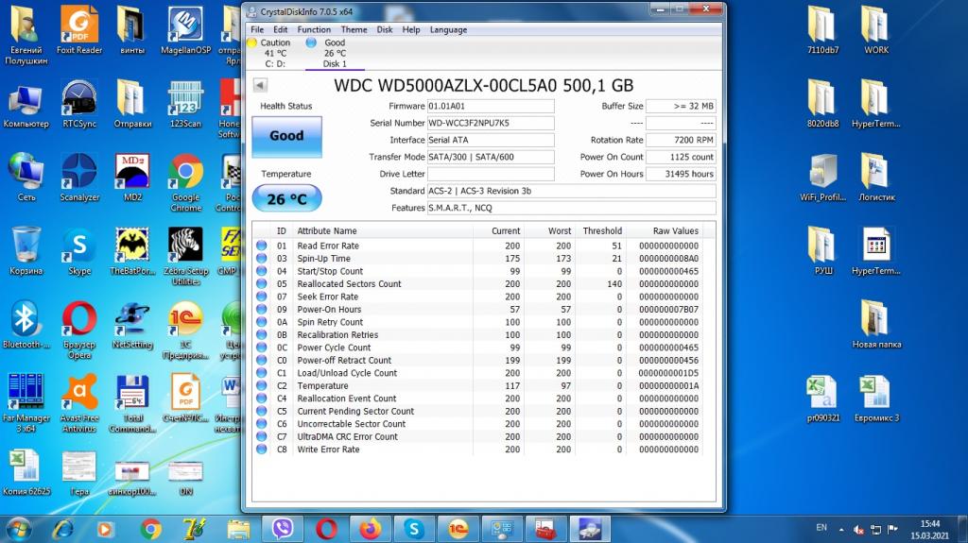Click the Firefox icon in taskbar
Viewport: 968px width, 543px height.
(x=371, y=529)
